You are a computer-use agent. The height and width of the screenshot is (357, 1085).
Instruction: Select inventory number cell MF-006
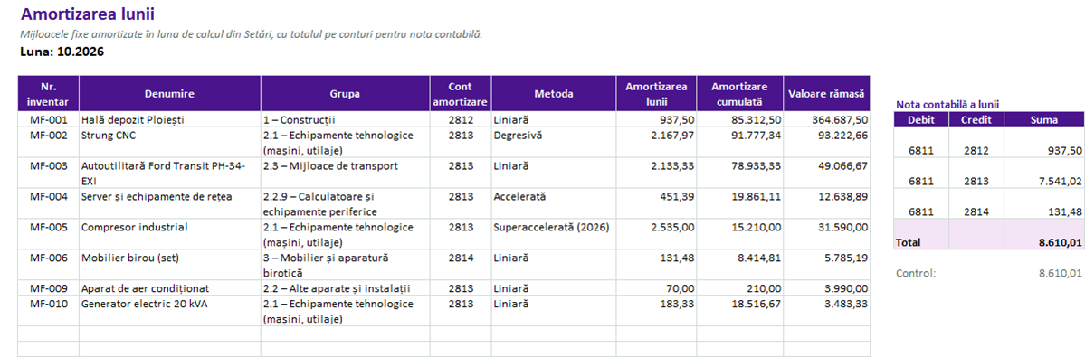click(49, 265)
